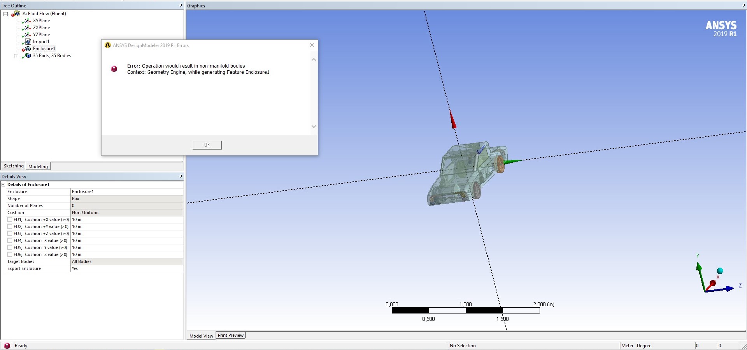Screen dimensions: 747x350
Task: Click the dialog scrollbar down arrow
Action: (314, 126)
